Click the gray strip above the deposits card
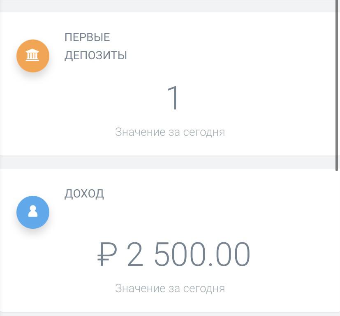 tap(170, 6)
